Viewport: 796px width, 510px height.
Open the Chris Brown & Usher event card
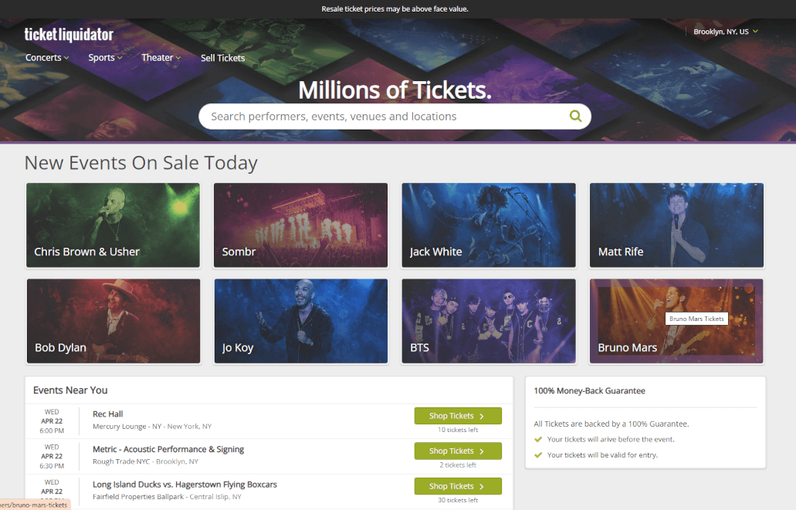click(113, 225)
